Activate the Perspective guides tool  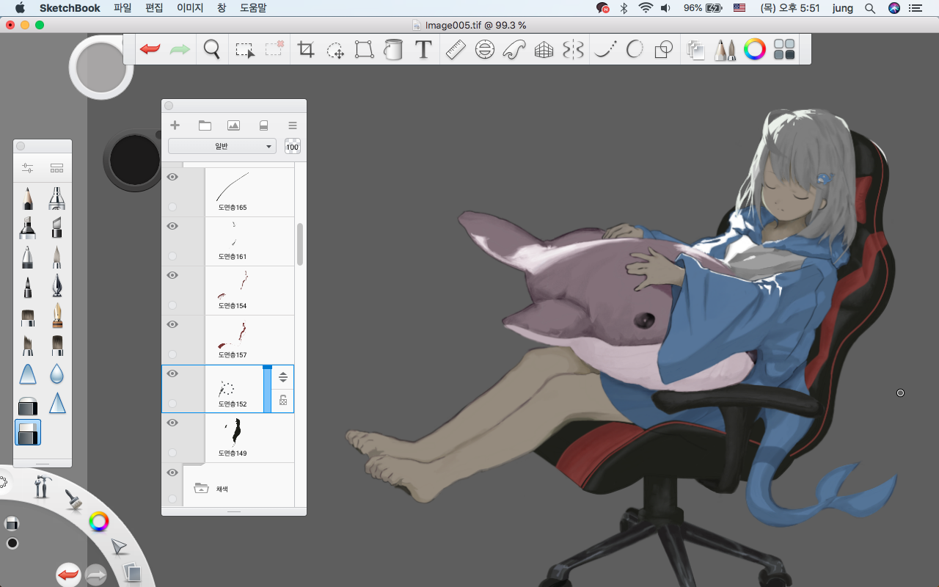pos(544,50)
